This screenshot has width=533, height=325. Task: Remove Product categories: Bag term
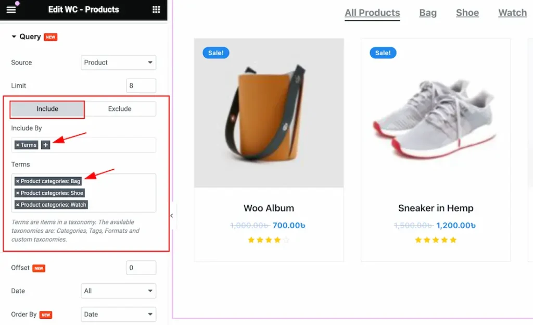click(18, 182)
